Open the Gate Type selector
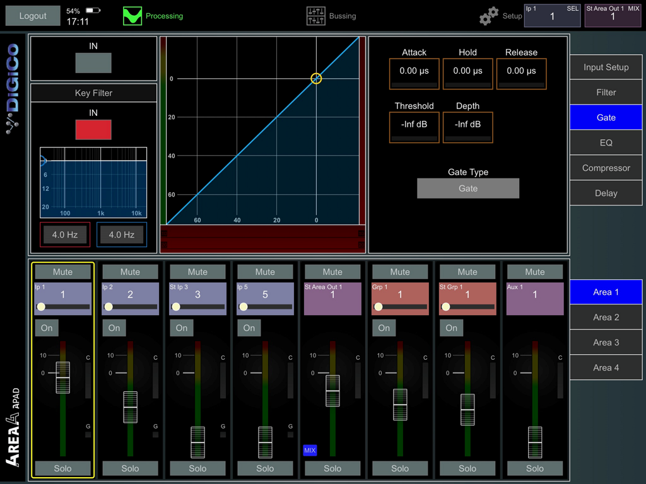Screen dimensions: 646x484 468,188
